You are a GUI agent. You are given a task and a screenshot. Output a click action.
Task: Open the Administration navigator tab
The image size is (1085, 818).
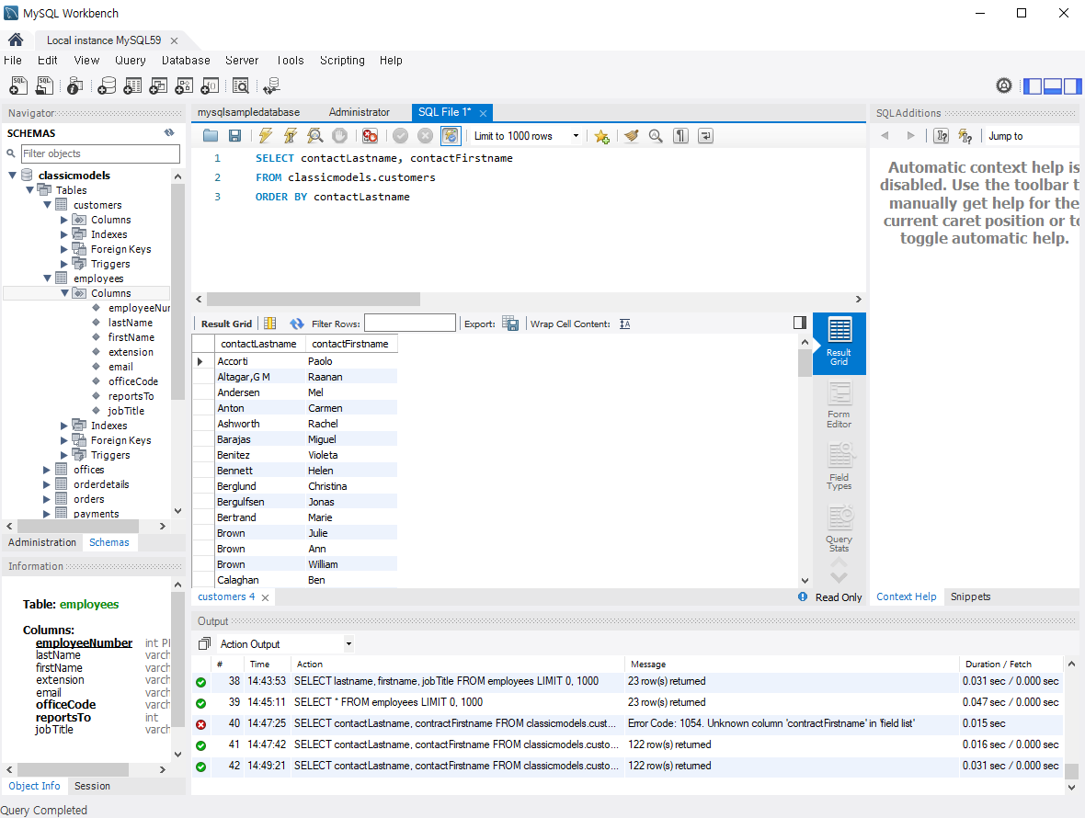pos(42,543)
